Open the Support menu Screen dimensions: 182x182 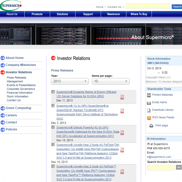click(88, 14)
